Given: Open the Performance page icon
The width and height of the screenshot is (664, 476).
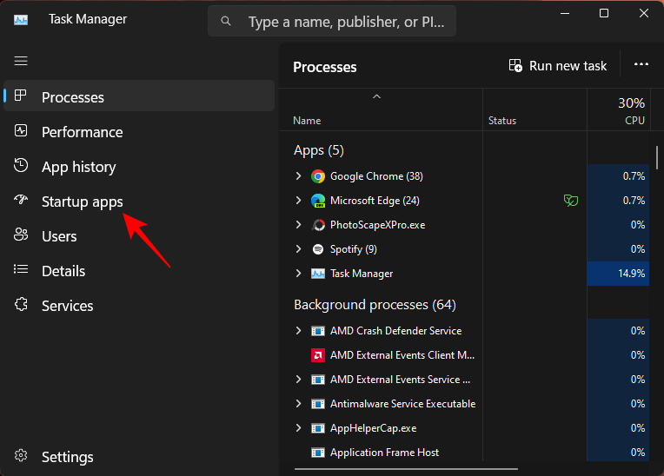Looking at the screenshot, I should (22, 131).
